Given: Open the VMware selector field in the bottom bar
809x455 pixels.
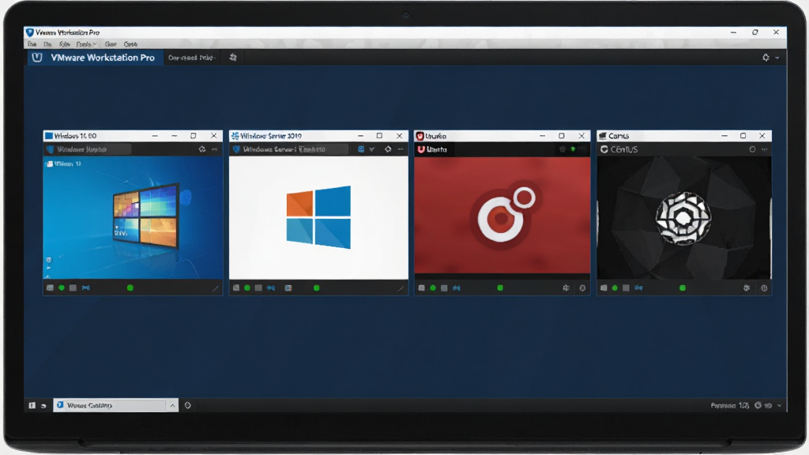Looking at the screenshot, I should (116, 405).
